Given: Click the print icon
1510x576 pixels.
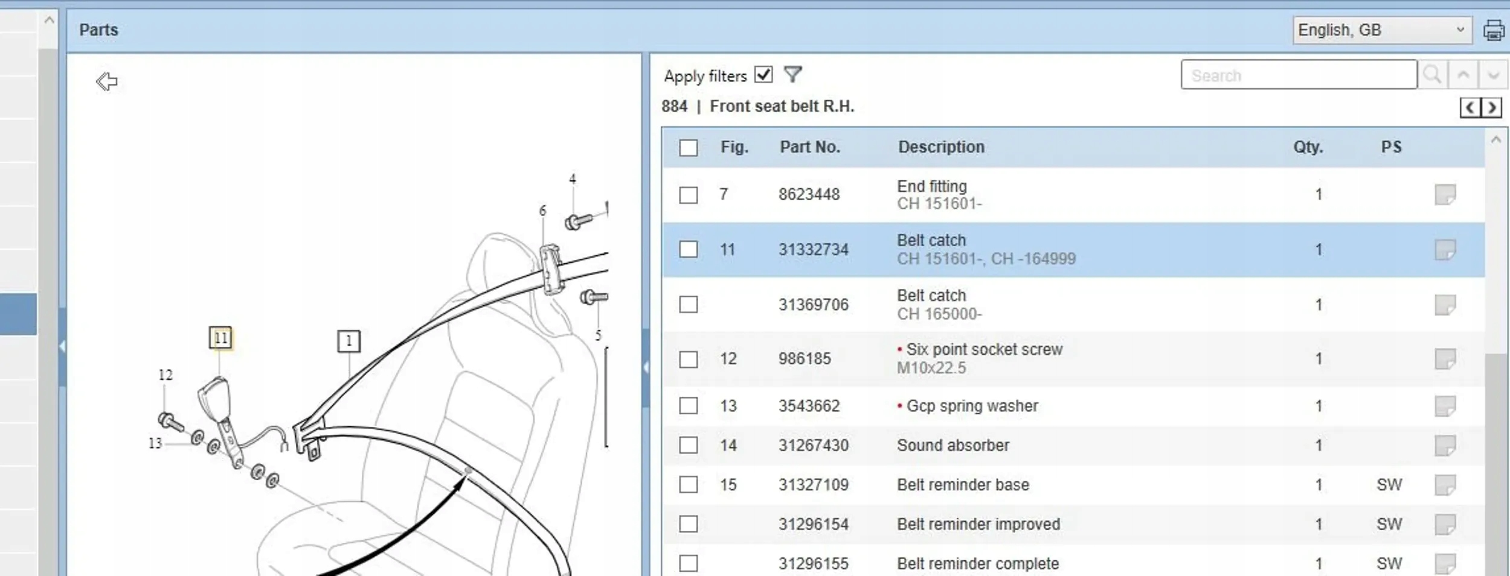Looking at the screenshot, I should point(1492,30).
